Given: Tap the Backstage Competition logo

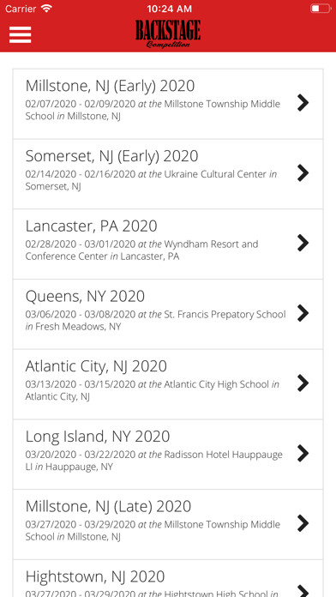Looking at the screenshot, I should tap(168, 34).
